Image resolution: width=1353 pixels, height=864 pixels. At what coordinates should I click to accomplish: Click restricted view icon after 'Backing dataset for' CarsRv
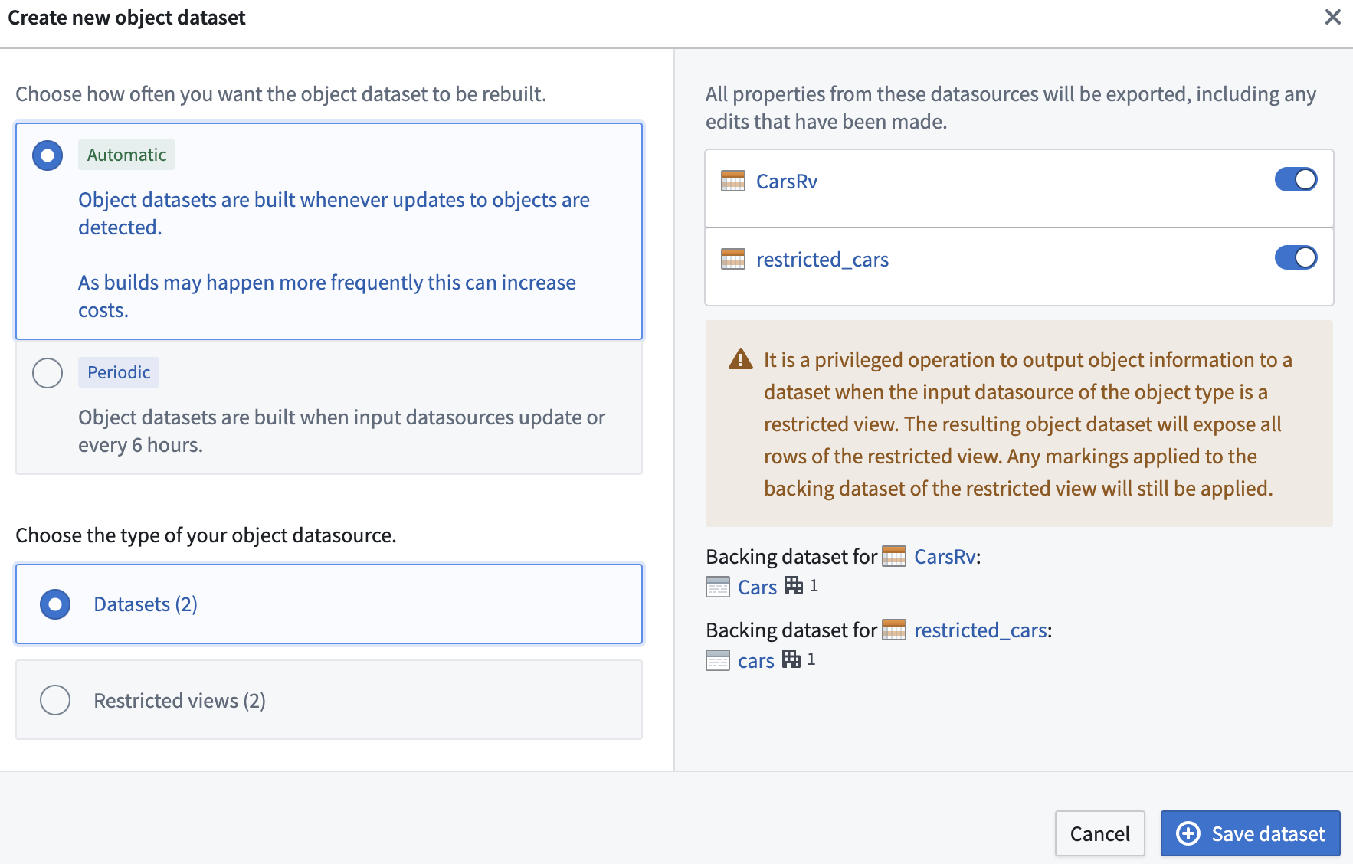tap(894, 556)
